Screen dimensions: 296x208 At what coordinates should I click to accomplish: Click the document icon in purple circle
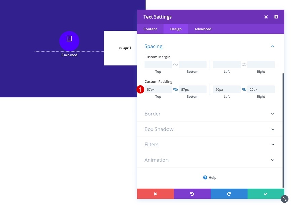(x=69, y=39)
